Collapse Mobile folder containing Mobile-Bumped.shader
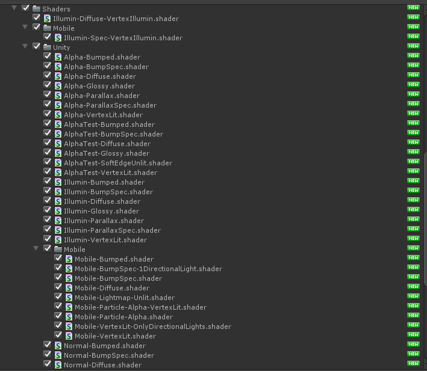This screenshot has height=371, width=427. [36, 248]
